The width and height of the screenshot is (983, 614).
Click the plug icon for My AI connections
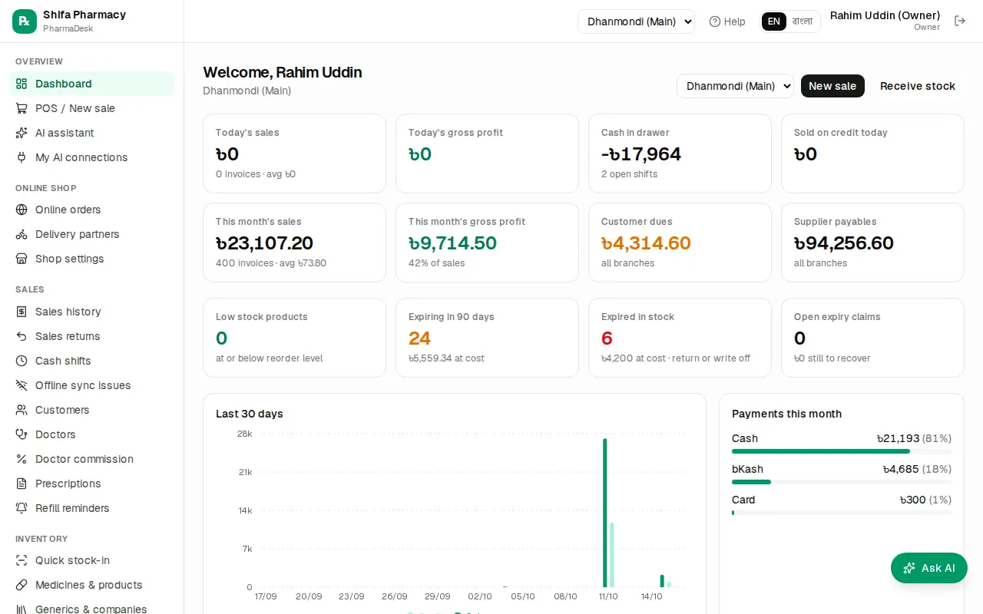point(22,157)
